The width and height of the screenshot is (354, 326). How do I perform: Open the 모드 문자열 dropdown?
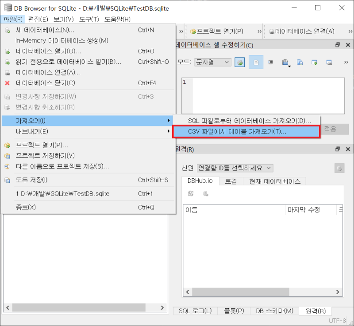[213, 62]
